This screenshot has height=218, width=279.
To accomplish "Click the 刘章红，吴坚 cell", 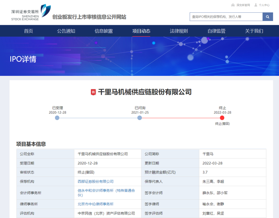I will (x=232, y=213).
